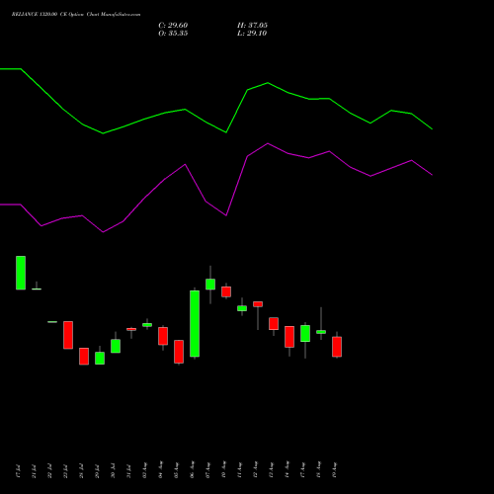494x494 pixels.
Task: Select the low value L: 29.10
Action: coord(252,34)
